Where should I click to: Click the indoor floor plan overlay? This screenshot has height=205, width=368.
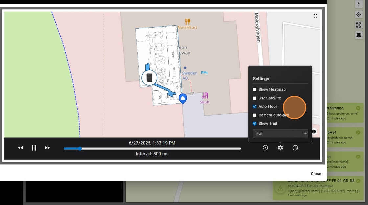[x=159, y=65]
